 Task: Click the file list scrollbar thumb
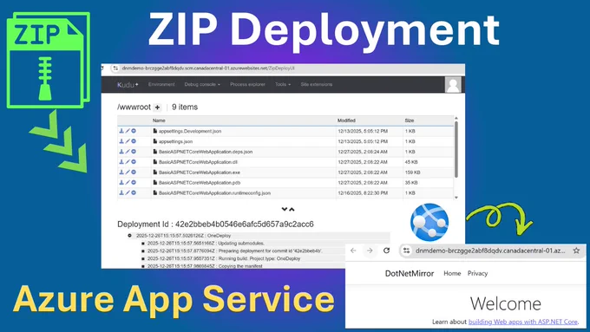pos(456,149)
